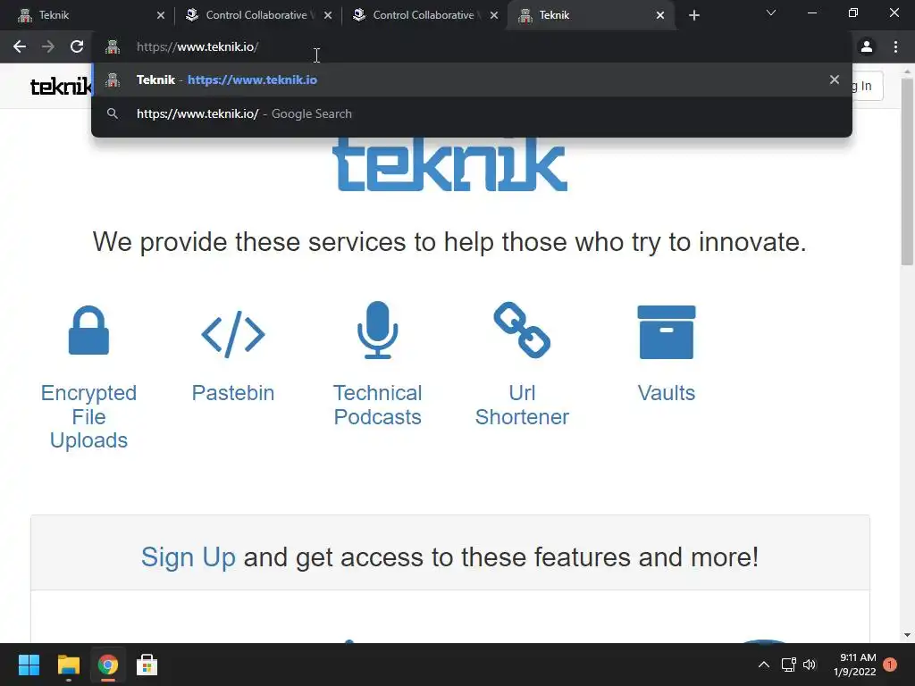The height and width of the screenshot is (686, 915).
Task: Click the Encrypted File Uploads lock icon
Action: [x=88, y=330]
